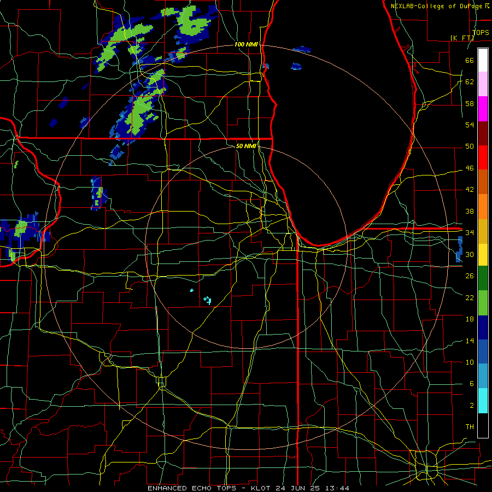Select the '10' legend label
492x492 pixels.
(x=470, y=362)
